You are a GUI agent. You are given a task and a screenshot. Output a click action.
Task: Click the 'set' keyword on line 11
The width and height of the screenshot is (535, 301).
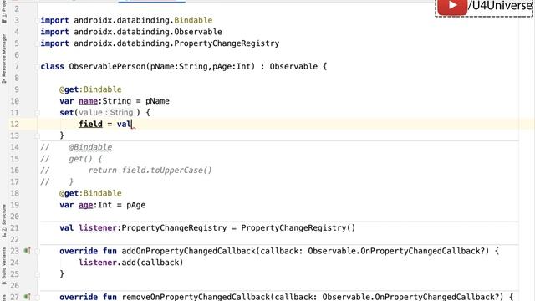pyautogui.click(x=67, y=113)
